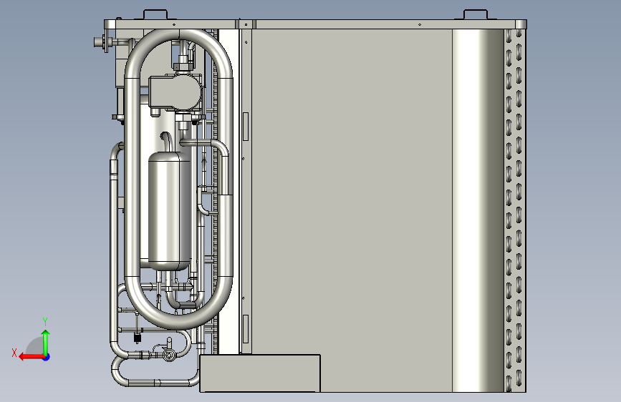Select the louvered side panel with slots

(x=514, y=210)
